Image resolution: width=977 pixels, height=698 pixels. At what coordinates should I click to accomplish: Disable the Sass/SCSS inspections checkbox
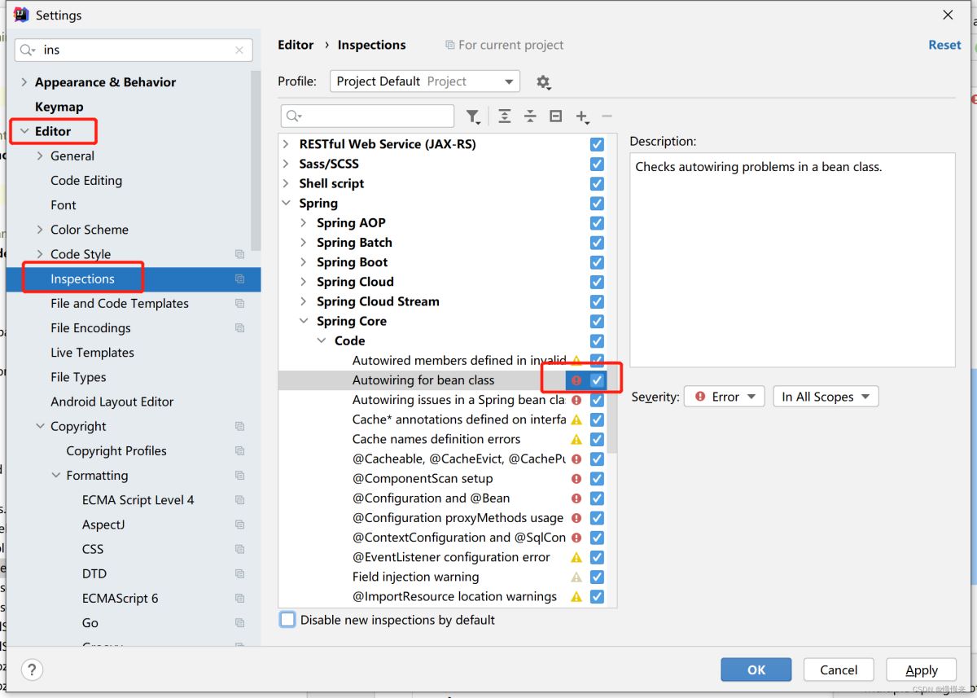coord(597,164)
